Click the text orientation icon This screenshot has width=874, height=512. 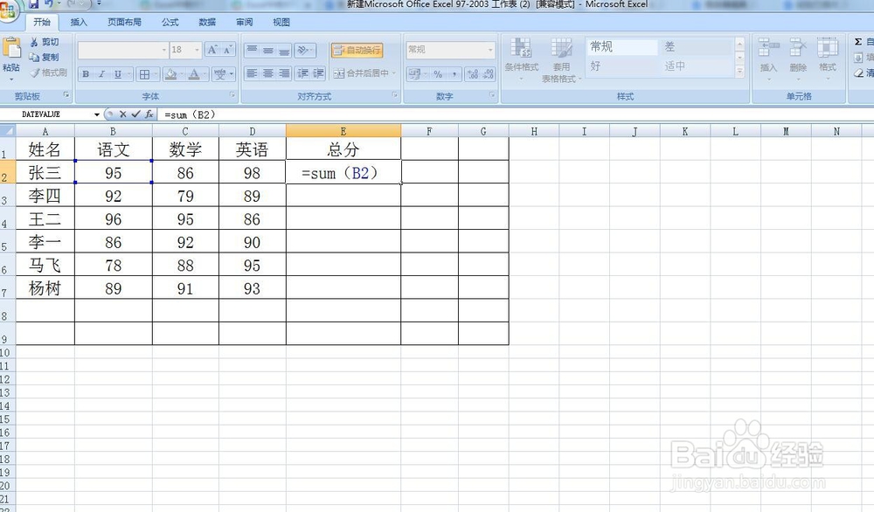click(304, 50)
